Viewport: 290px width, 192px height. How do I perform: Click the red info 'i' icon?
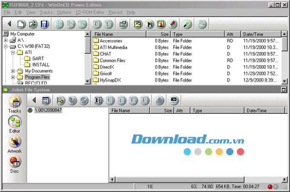click(x=161, y=24)
